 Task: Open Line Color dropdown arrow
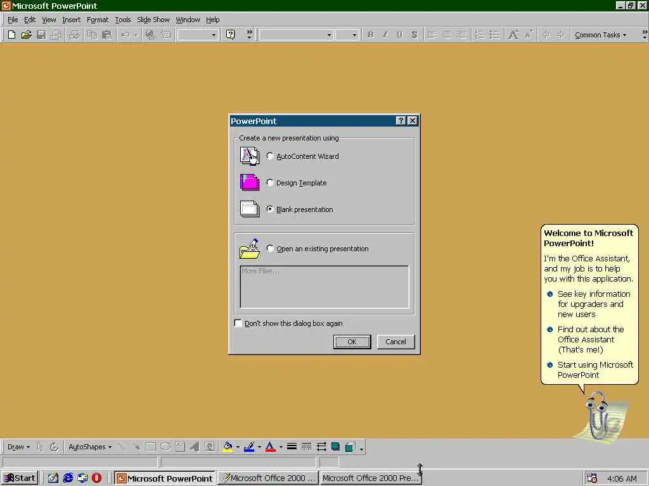tap(259, 447)
